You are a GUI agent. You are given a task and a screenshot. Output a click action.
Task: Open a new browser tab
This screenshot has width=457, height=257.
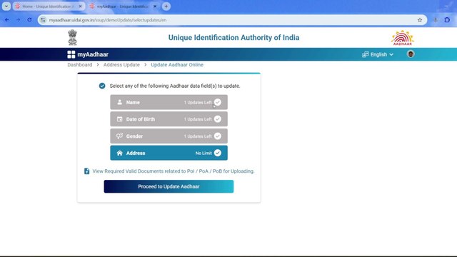(166, 6)
